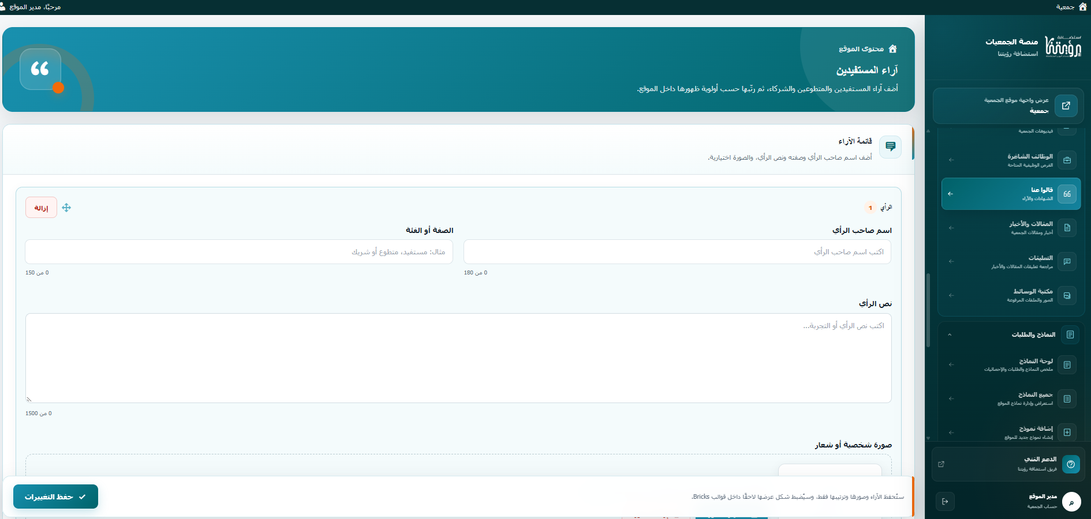
Task: Click the home icon beside محتوى الموقع
Action: point(892,48)
